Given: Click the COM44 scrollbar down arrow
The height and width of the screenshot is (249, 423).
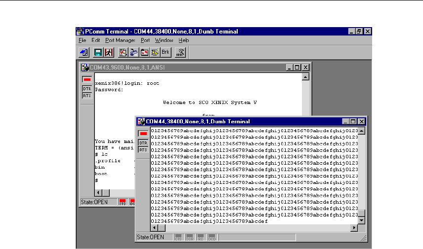Looking at the screenshot, I should (361, 220).
